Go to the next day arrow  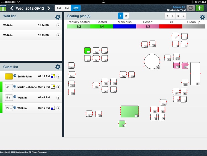coord(49,8)
